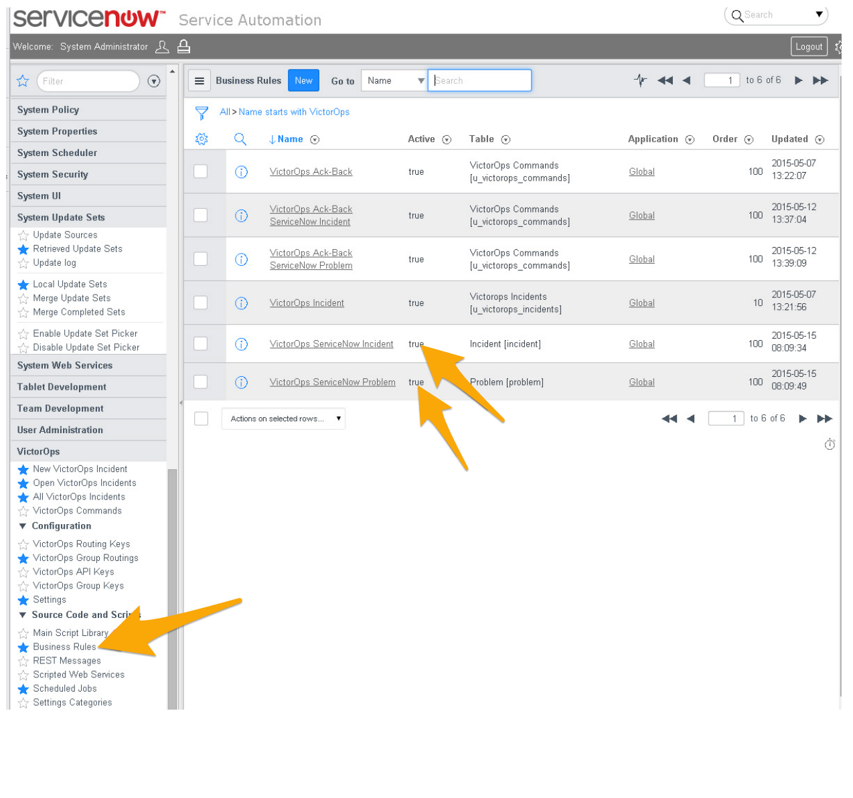Select the checkbox on the VictorOps Ack-Back row
Viewport: 853px width, 798px height.
click(201, 171)
